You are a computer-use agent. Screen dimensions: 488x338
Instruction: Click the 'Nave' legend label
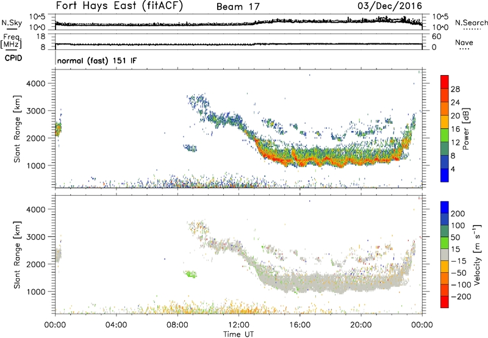[x=464, y=42]
